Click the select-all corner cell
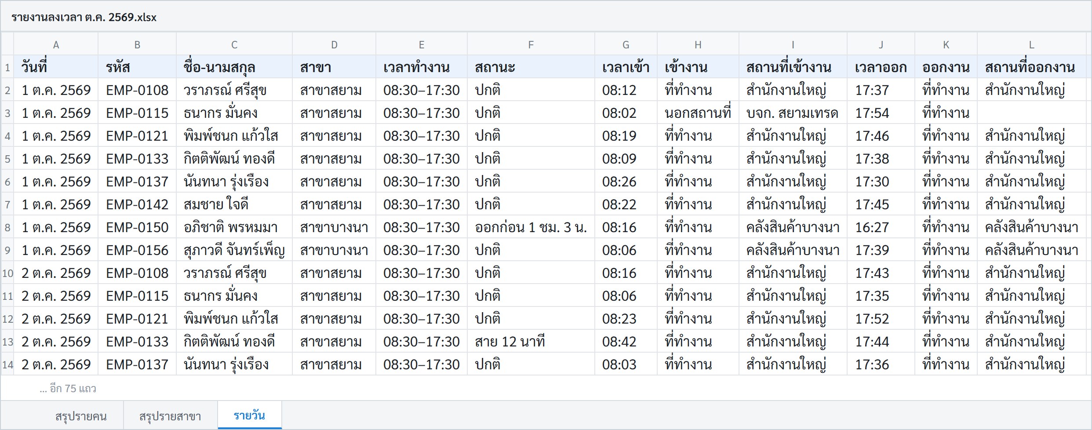This screenshot has width=1092, height=430. click(7, 44)
